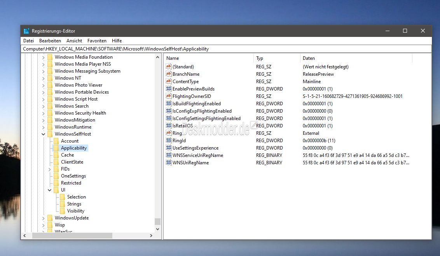The height and width of the screenshot is (256, 440).
Task: Click the registry path address bar
Action: click(226, 49)
